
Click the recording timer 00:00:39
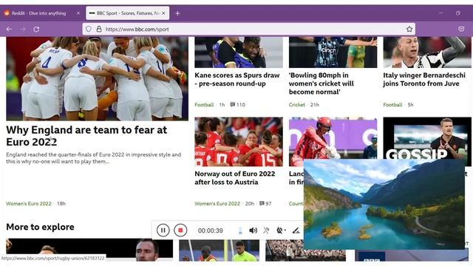coord(210,231)
